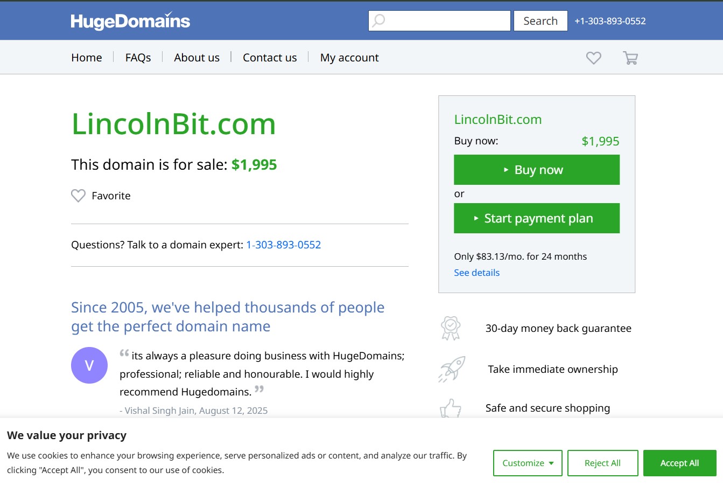Click Accept All cookies button
The width and height of the screenshot is (723, 486).
[679, 463]
